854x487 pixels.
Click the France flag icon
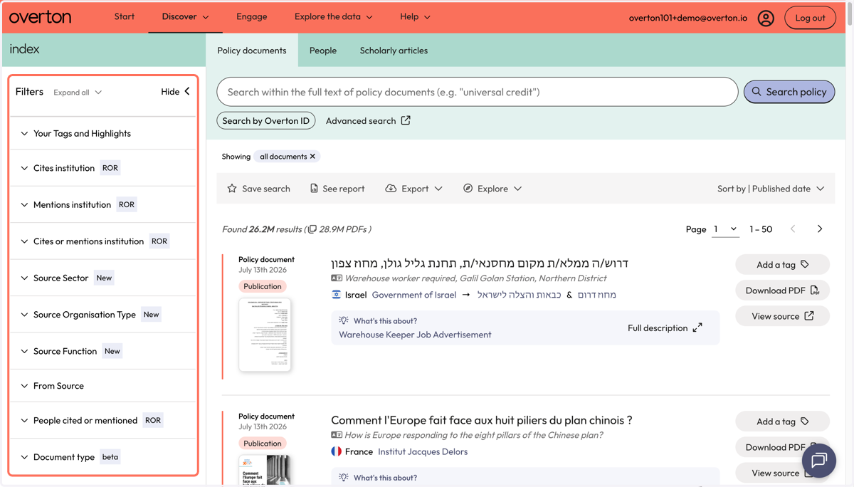click(x=337, y=451)
